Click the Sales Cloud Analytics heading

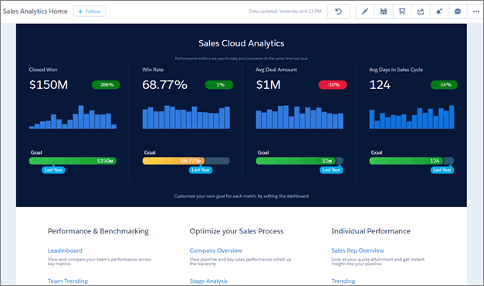coord(242,43)
